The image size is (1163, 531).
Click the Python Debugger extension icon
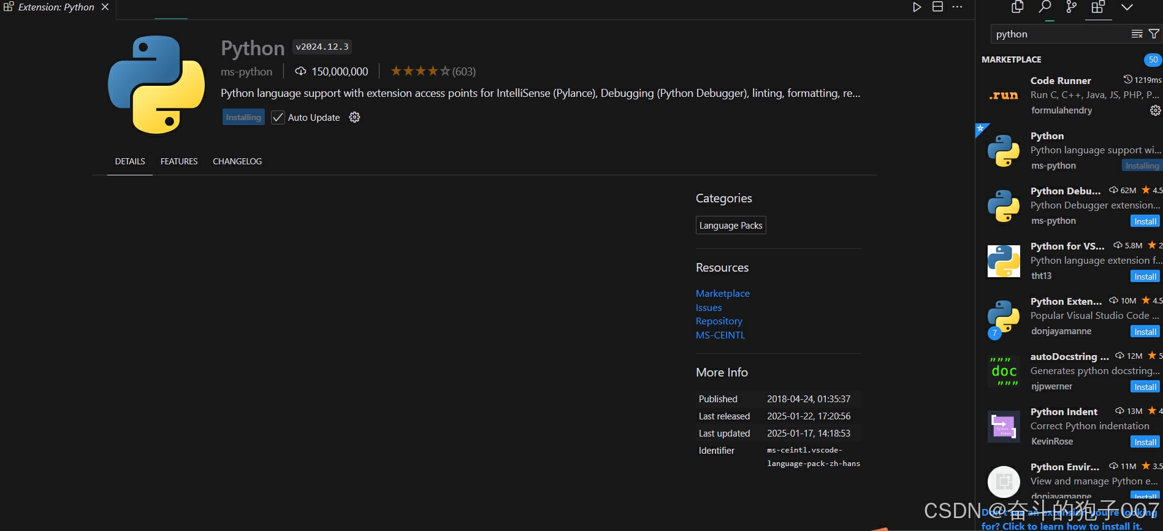click(1004, 205)
